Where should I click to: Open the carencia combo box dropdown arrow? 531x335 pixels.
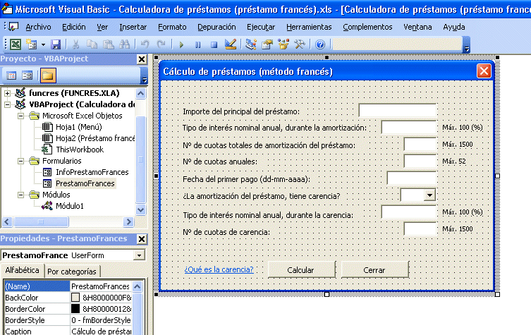click(429, 195)
